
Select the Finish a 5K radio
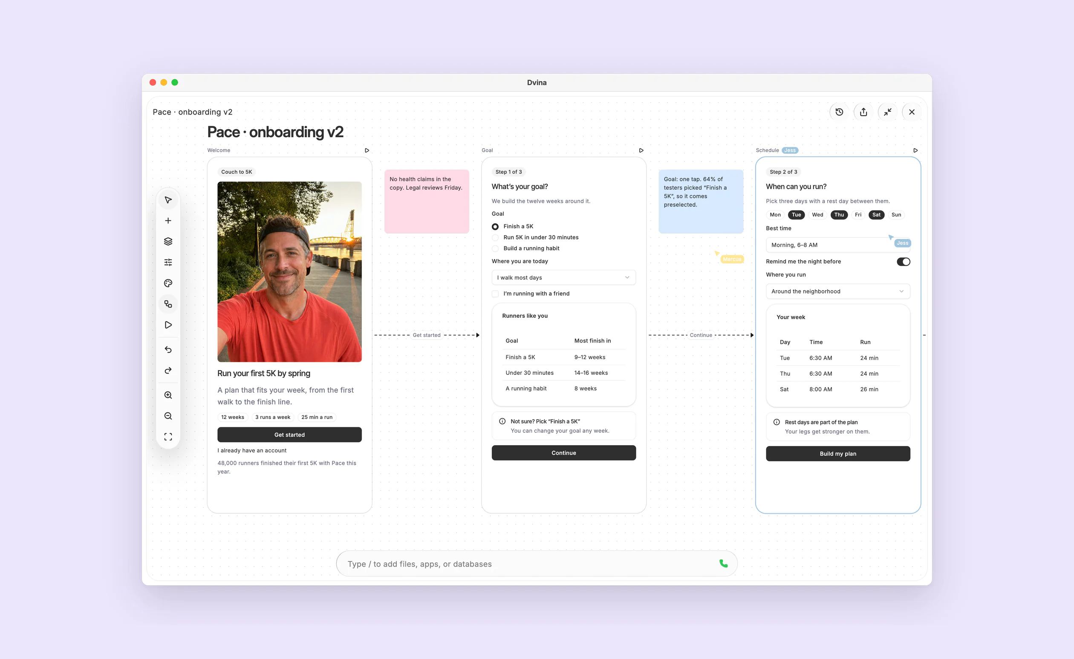(x=495, y=227)
